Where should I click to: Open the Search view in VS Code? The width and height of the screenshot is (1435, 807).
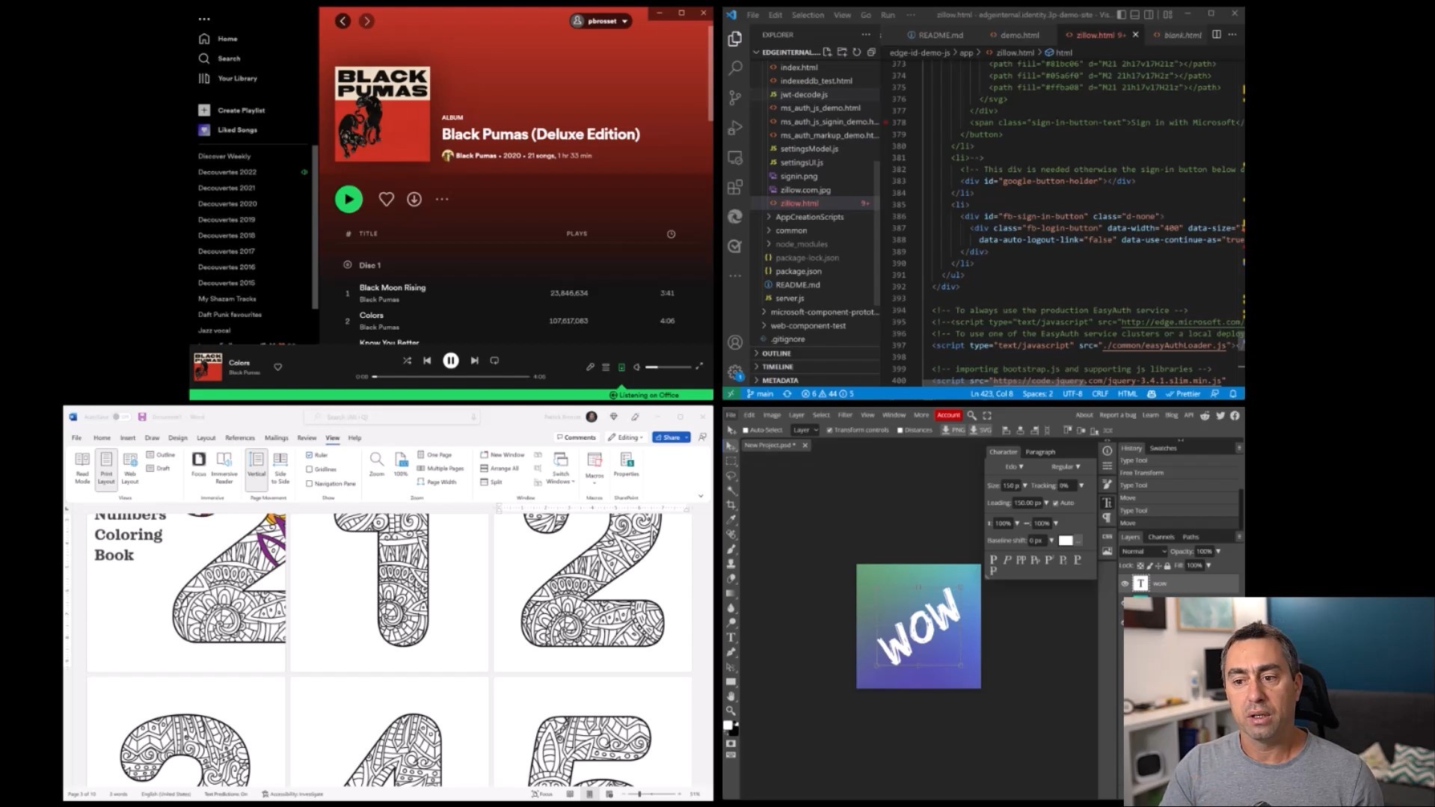coord(735,68)
